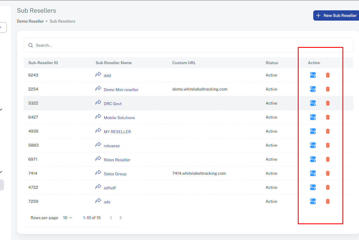Focus the Search input field
Viewport: 359px width, 240px height.
(189, 45)
